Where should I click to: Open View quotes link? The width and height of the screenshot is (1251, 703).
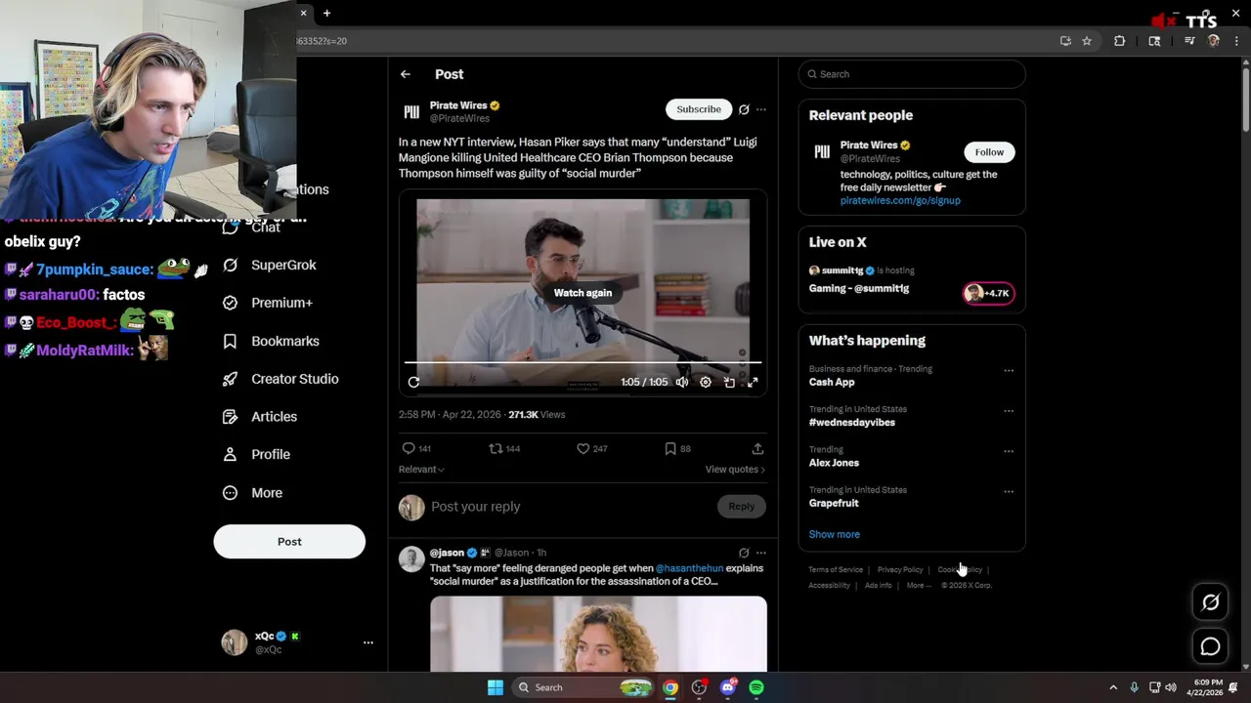[735, 470]
